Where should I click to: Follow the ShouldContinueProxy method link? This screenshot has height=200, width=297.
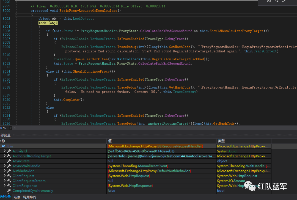click(x=91, y=71)
